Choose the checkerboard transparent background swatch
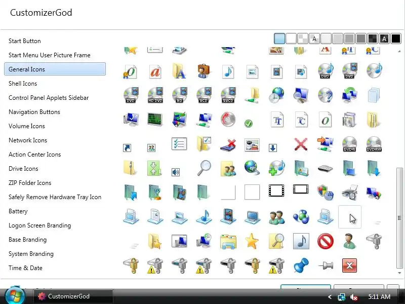 point(302,39)
